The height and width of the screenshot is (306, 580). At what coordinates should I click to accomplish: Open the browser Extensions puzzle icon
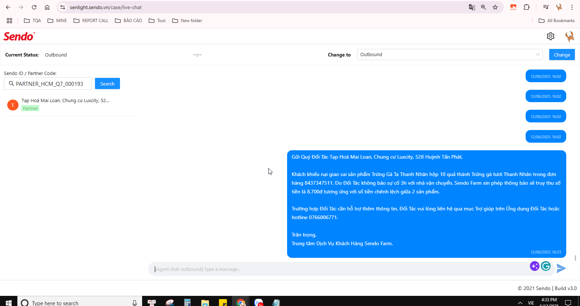tap(526, 7)
